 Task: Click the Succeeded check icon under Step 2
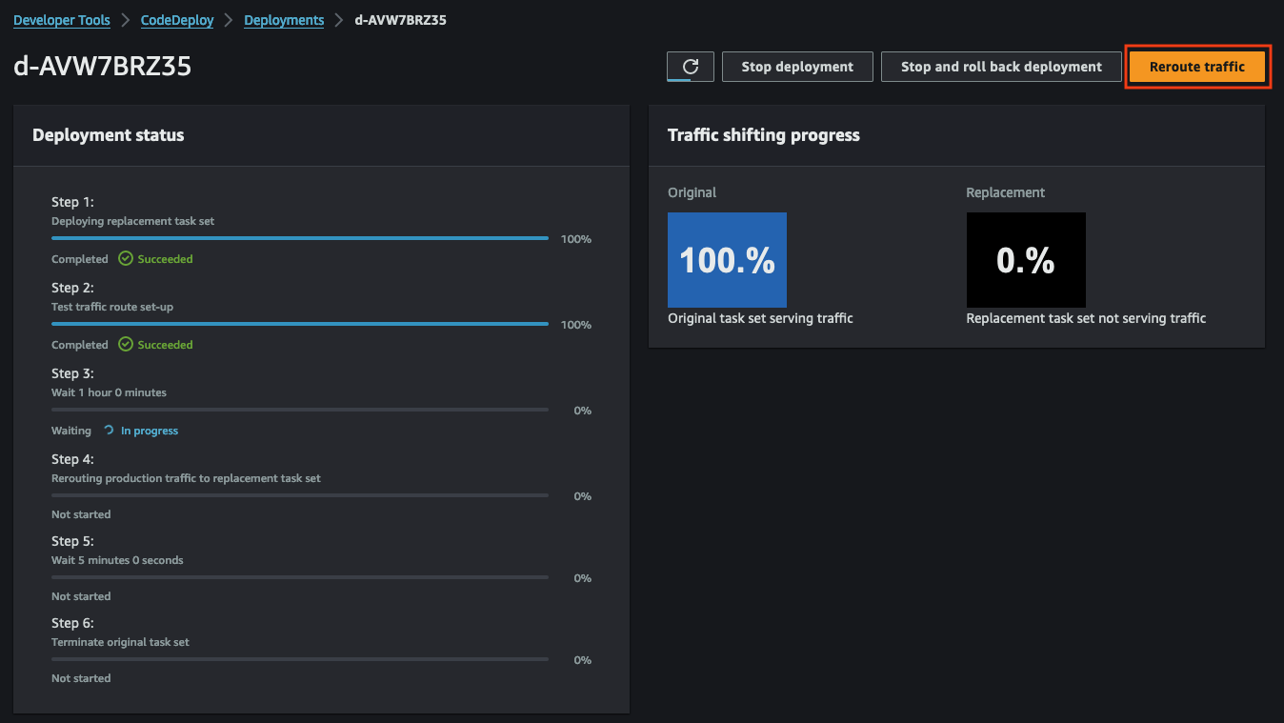tap(124, 344)
